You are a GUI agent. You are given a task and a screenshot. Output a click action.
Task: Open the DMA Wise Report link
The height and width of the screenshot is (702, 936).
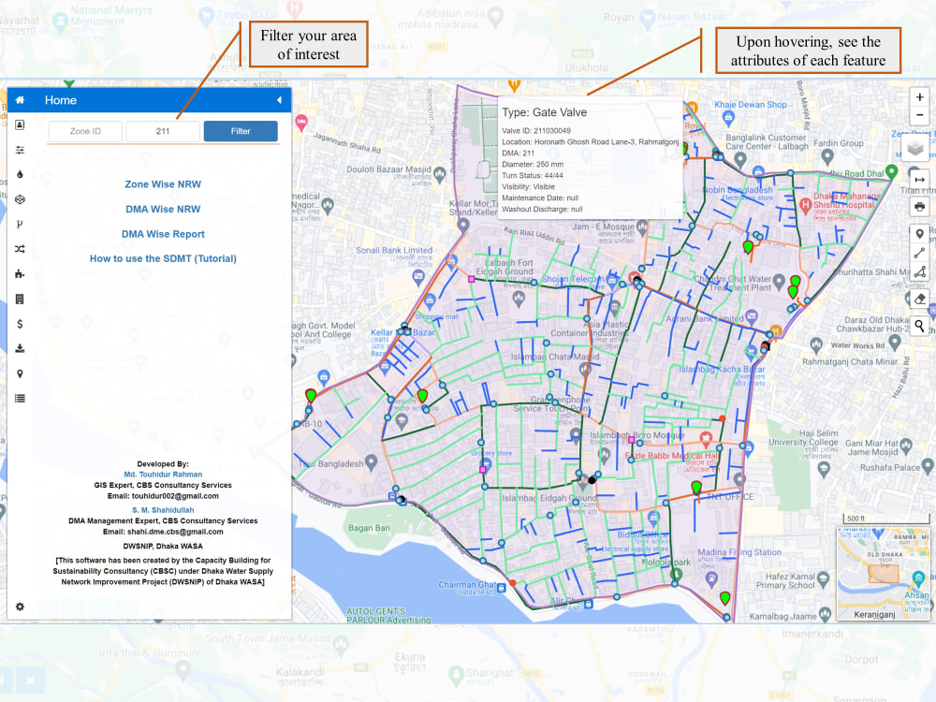(x=163, y=234)
